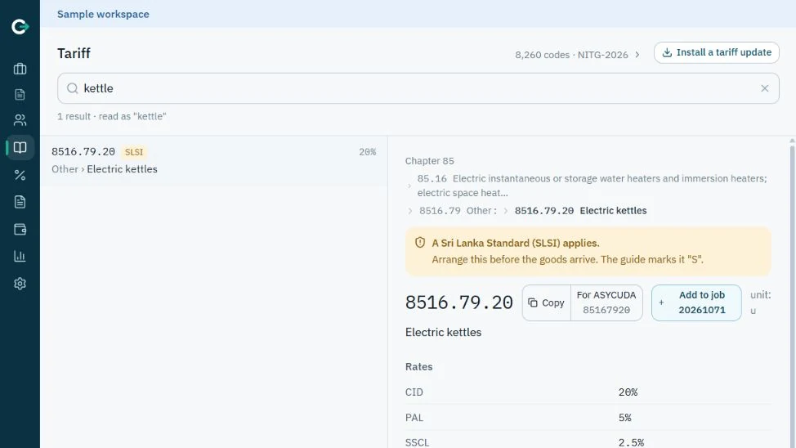Click the download icon on Install update
Screen dimensions: 796x448
click(667, 52)
